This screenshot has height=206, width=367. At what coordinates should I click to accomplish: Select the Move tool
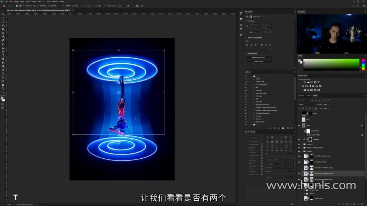pos(3,14)
